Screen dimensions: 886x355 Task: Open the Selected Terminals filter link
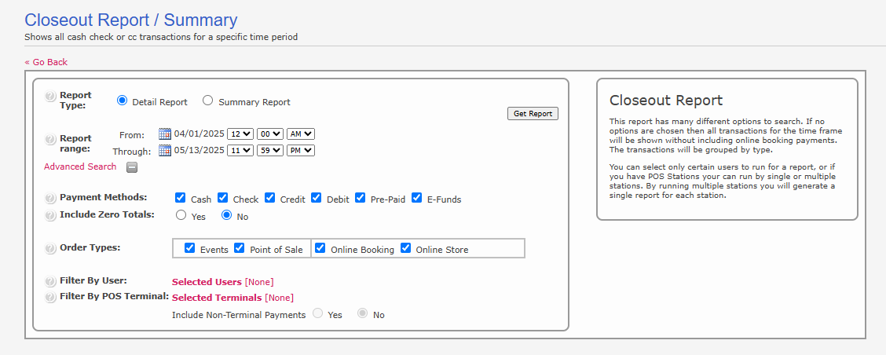[x=217, y=298]
